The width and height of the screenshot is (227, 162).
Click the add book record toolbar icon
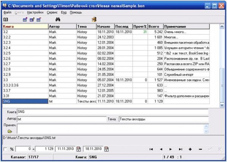coord(25,19)
